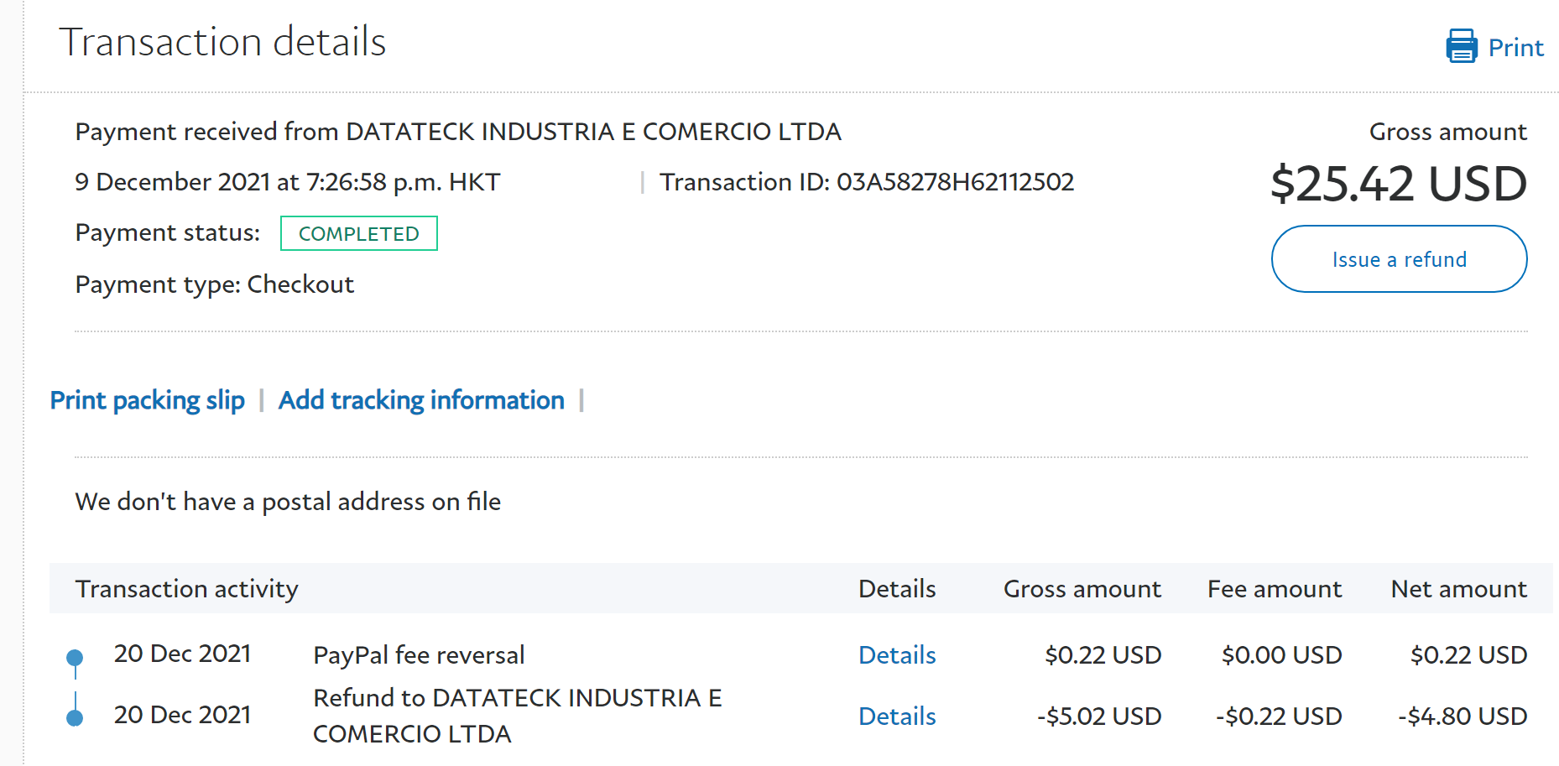Open Details for PayPal fee reversal
Screen dimensions: 1559x766
(x=896, y=655)
